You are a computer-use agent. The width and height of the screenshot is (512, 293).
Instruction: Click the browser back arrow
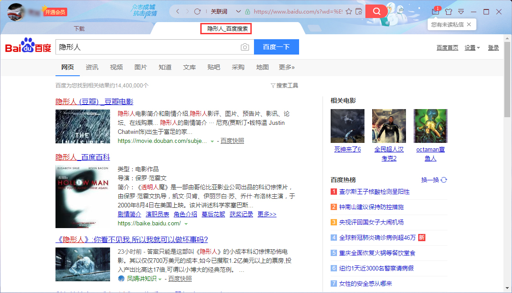click(x=178, y=11)
